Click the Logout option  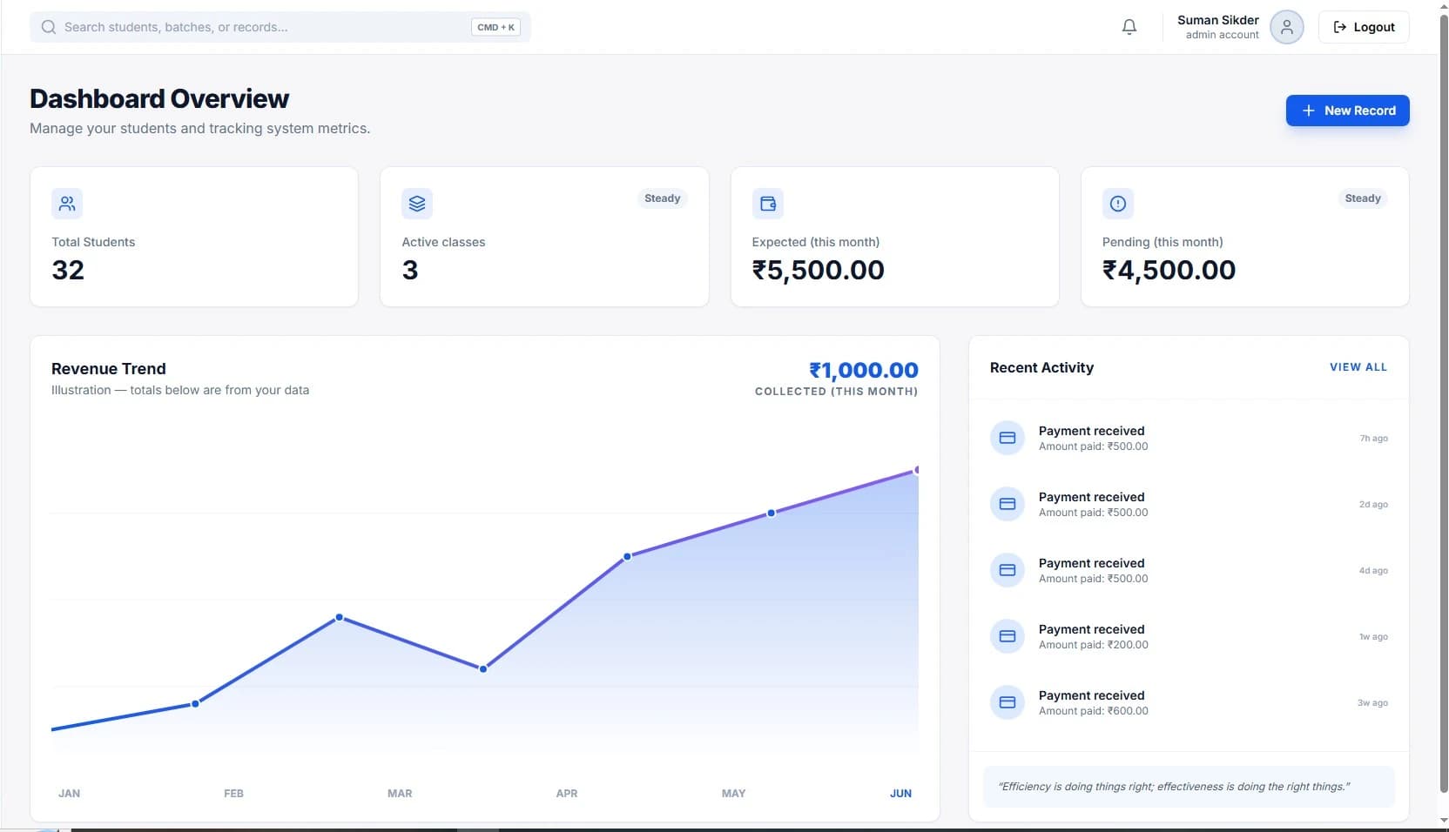(x=1364, y=27)
